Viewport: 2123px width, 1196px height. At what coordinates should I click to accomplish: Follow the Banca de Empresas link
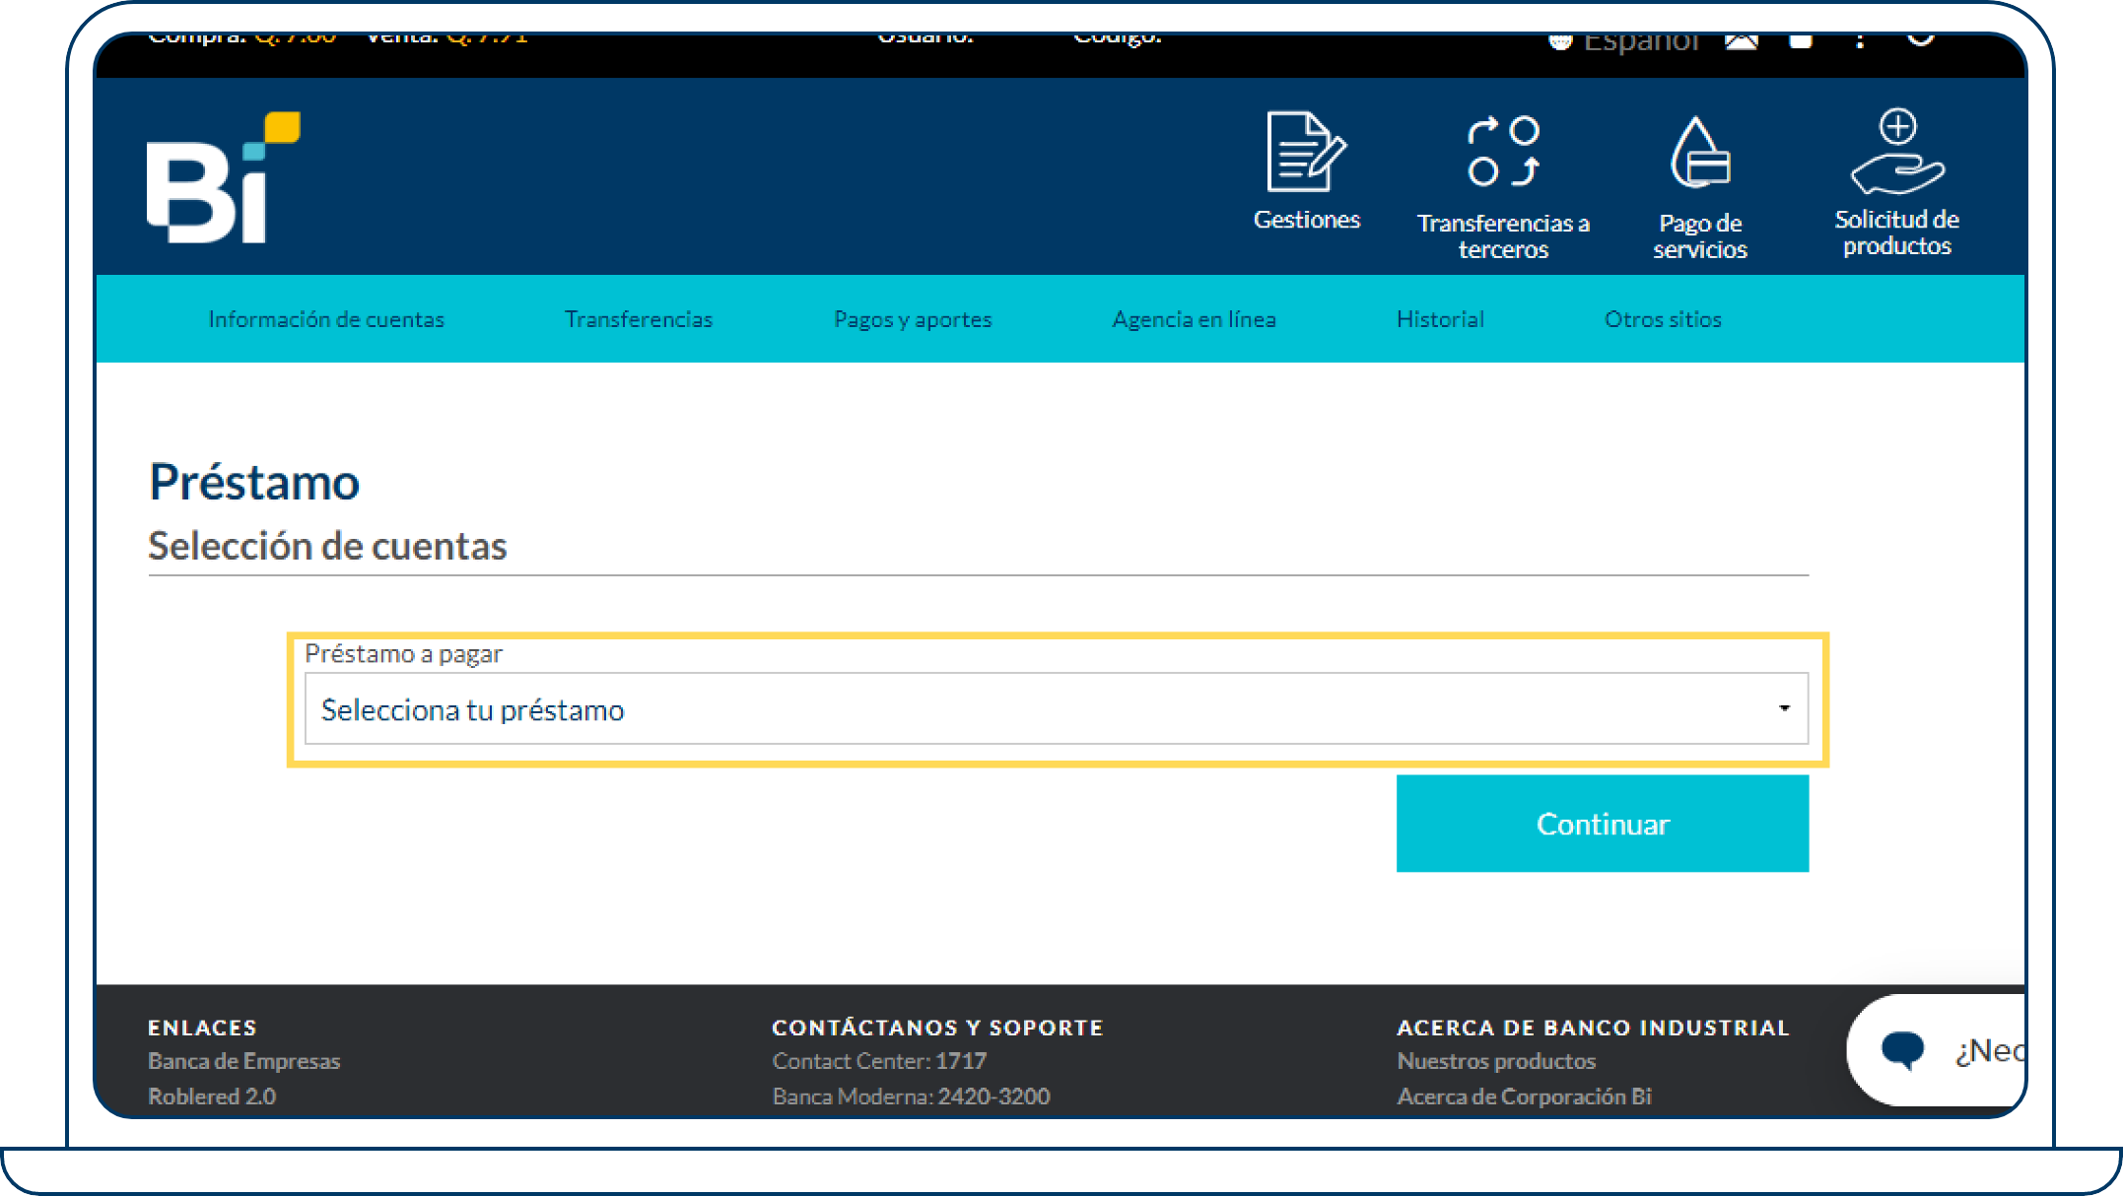tap(244, 1061)
